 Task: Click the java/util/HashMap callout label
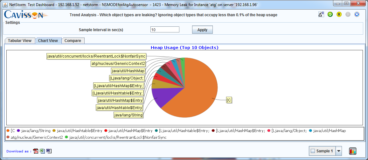128,71
